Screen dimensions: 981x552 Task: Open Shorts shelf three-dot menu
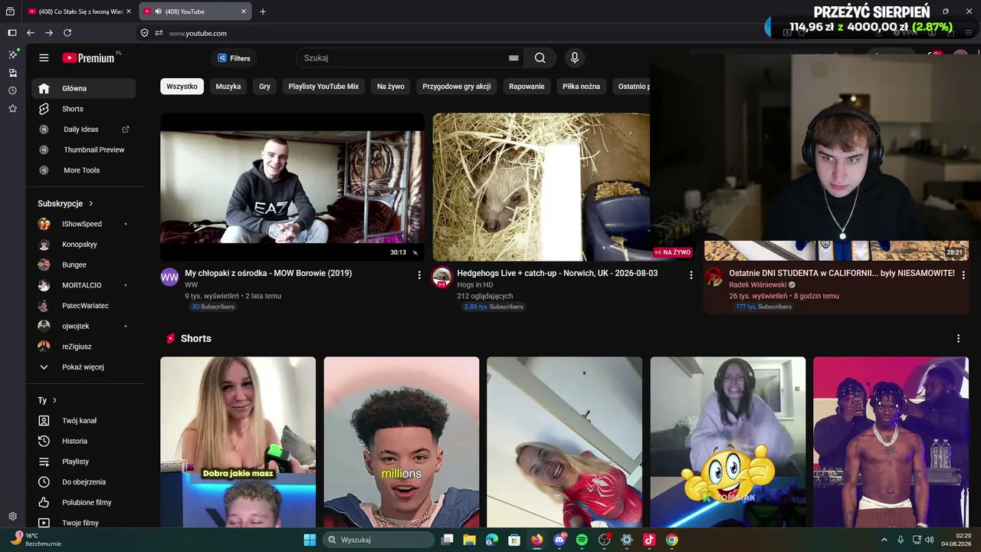coord(958,338)
